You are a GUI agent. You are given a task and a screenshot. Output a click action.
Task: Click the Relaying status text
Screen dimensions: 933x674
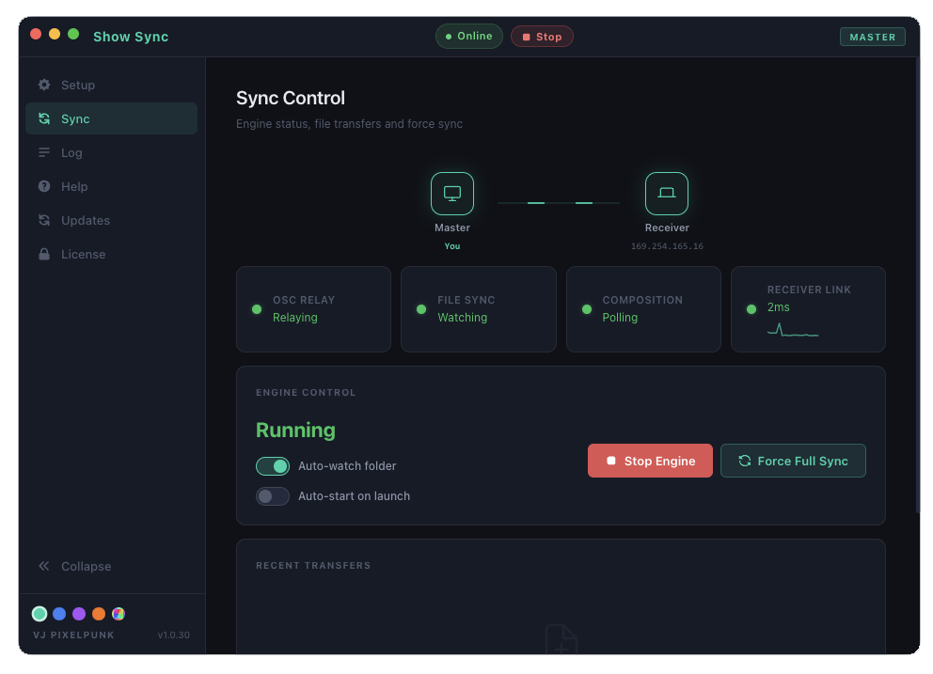(295, 317)
